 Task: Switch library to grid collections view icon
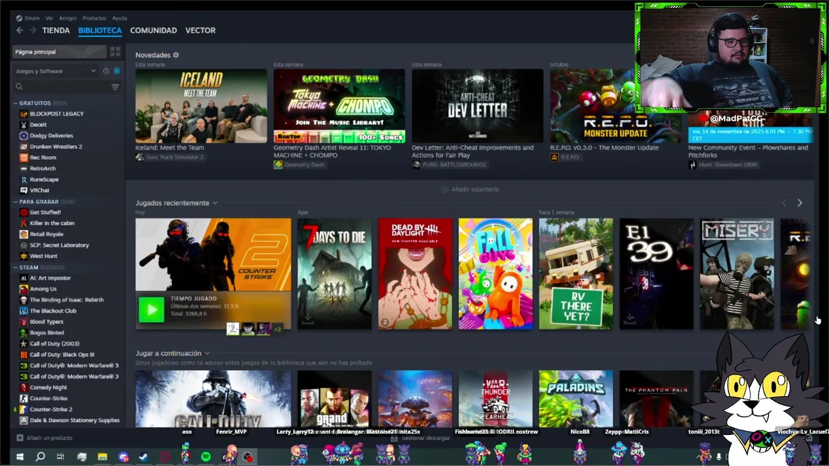(x=115, y=51)
